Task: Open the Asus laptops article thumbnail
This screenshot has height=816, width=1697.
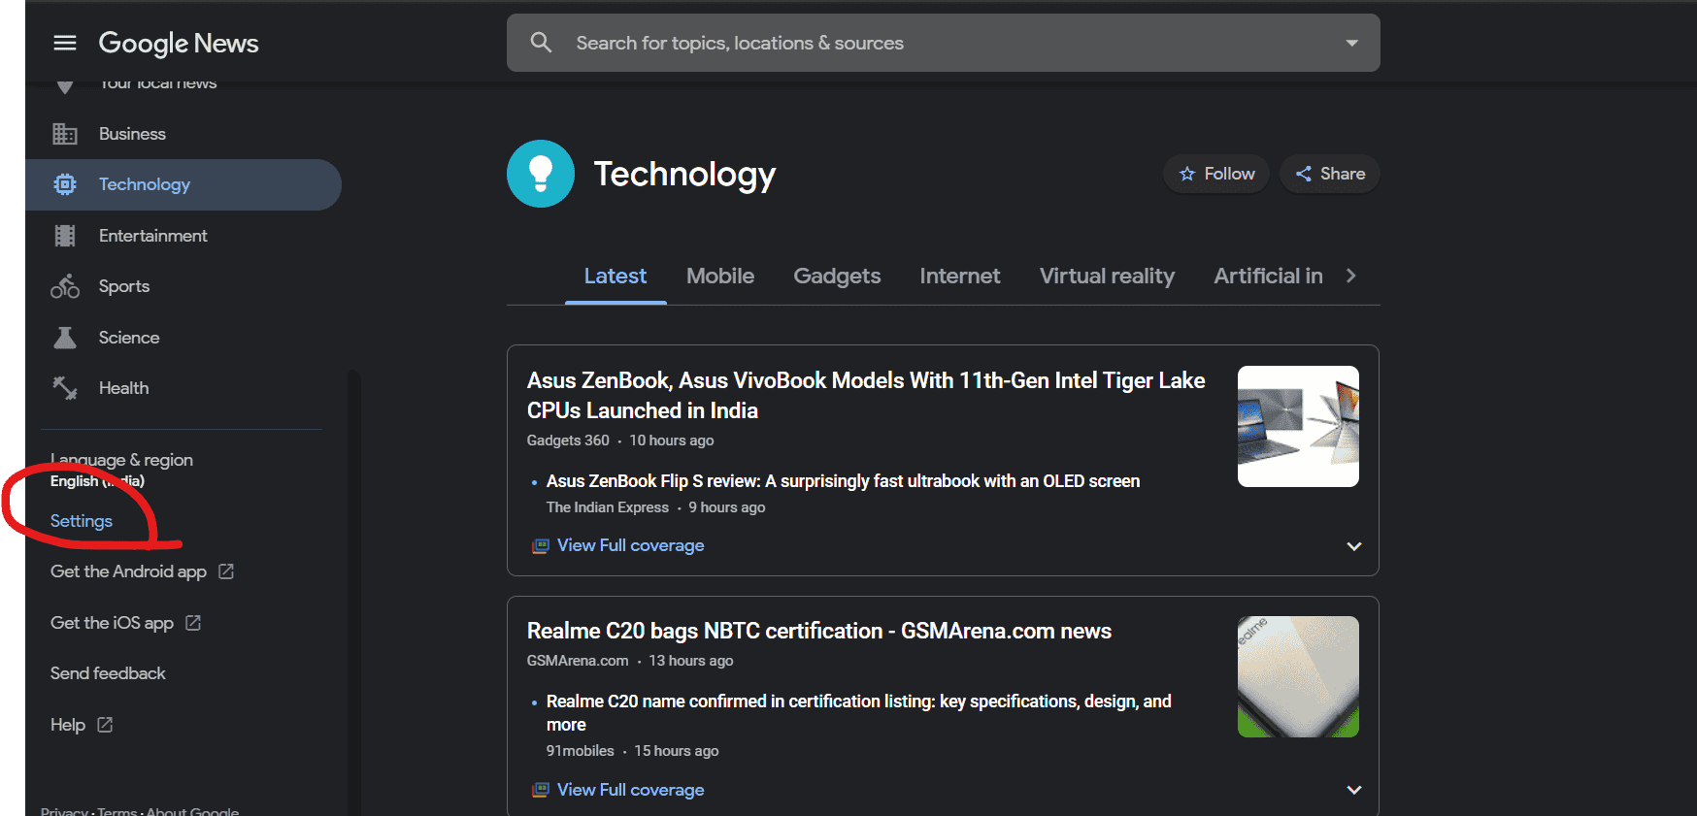Action: tap(1298, 426)
